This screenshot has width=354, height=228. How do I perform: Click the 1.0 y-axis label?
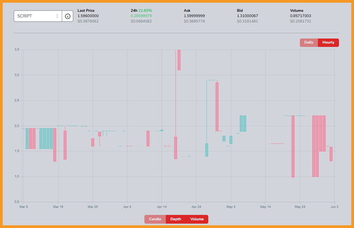tap(17, 176)
